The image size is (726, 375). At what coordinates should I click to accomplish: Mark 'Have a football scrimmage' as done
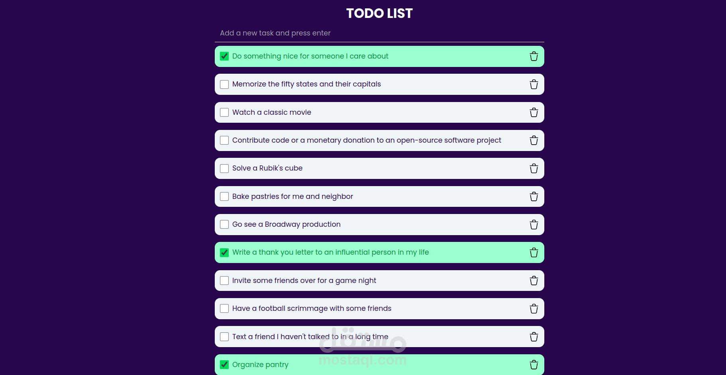coord(224,308)
